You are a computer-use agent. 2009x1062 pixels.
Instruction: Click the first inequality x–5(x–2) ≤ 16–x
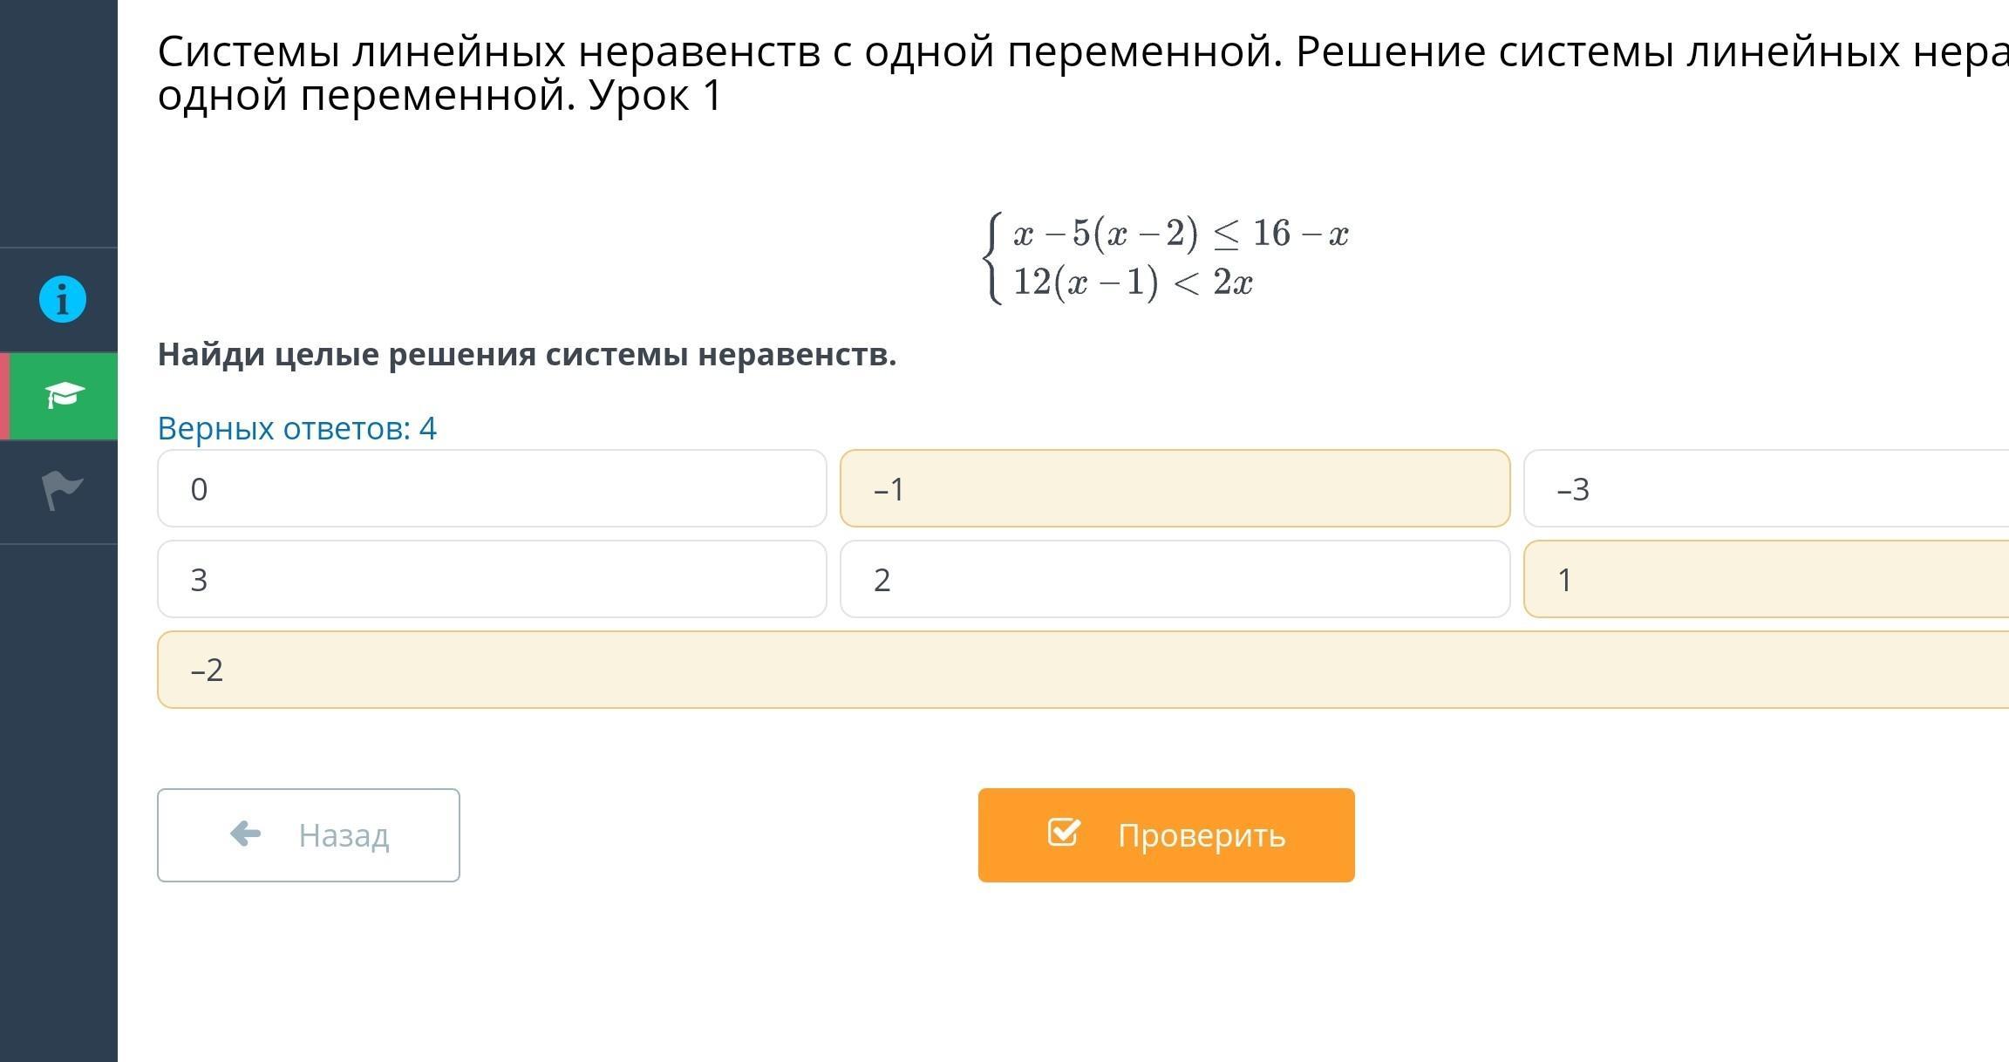tap(1180, 234)
